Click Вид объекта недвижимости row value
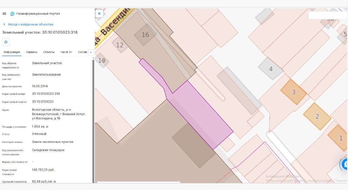This screenshot has height=190, width=348. [47, 63]
